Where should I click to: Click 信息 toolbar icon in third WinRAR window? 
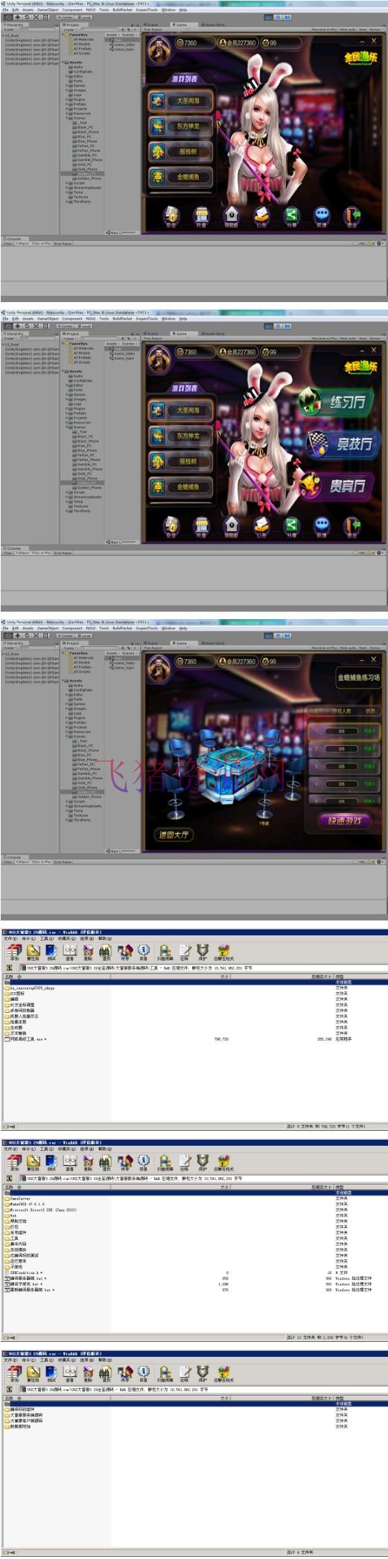click(x=144, y=1373)
